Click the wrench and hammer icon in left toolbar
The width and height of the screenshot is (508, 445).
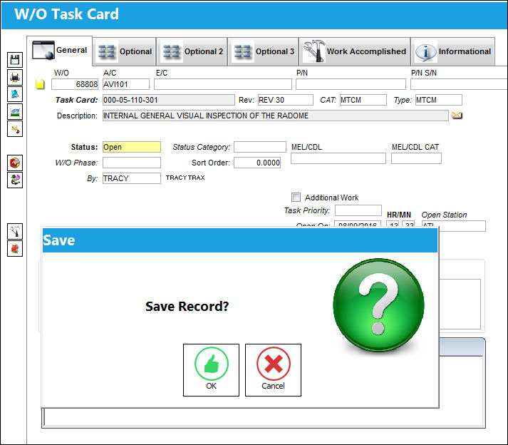tap(15, 231)
